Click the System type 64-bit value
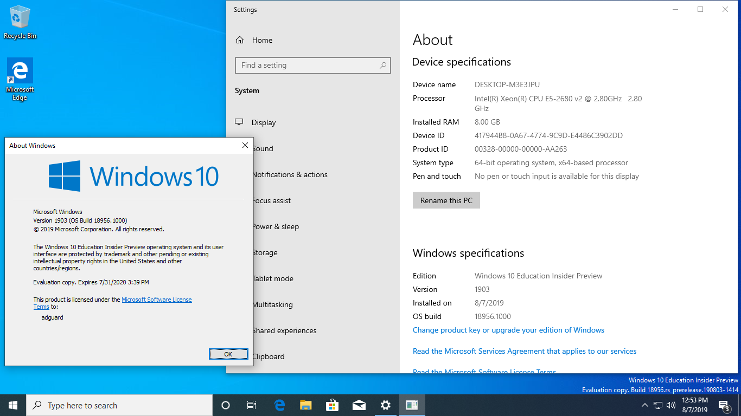Screen dimensions: 741x416 [551, 162]
